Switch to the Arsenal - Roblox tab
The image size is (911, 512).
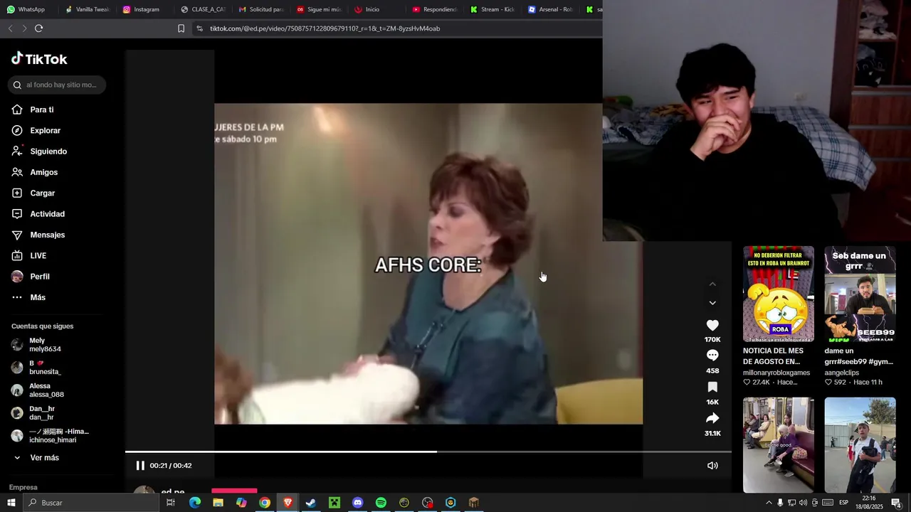[x=550, y=9]
